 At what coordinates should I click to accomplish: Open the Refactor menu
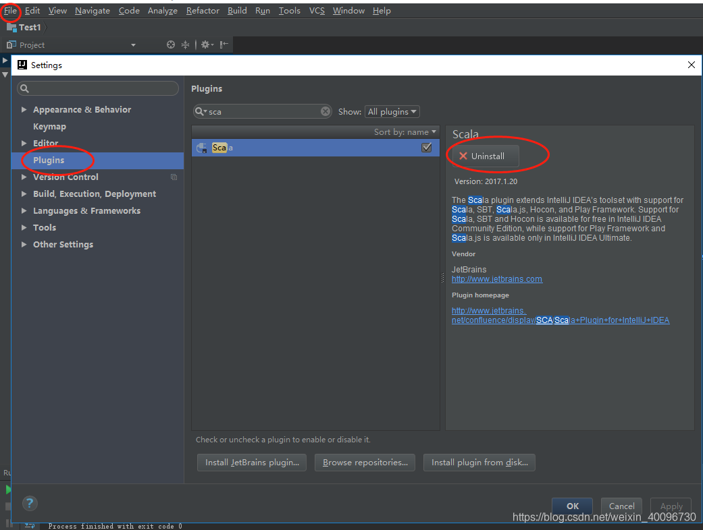(x=203, y=11)
